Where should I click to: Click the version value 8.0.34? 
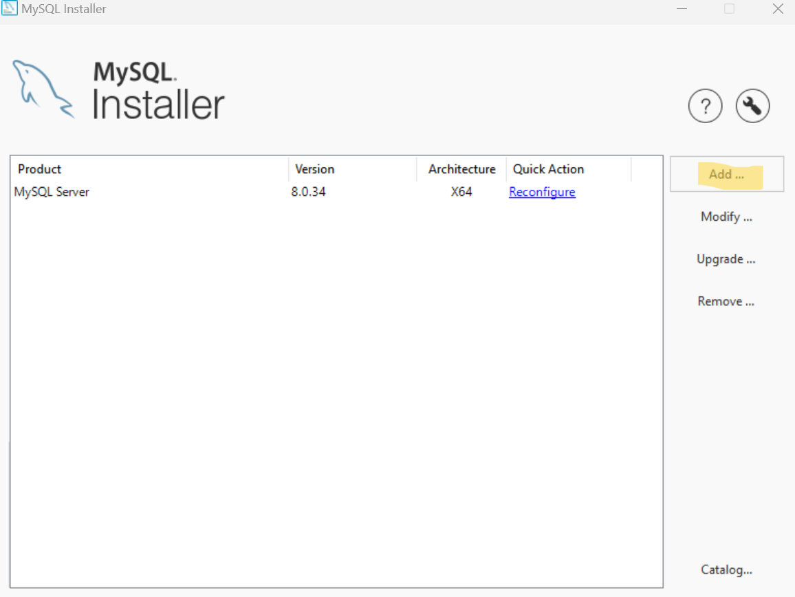point(308,193)
